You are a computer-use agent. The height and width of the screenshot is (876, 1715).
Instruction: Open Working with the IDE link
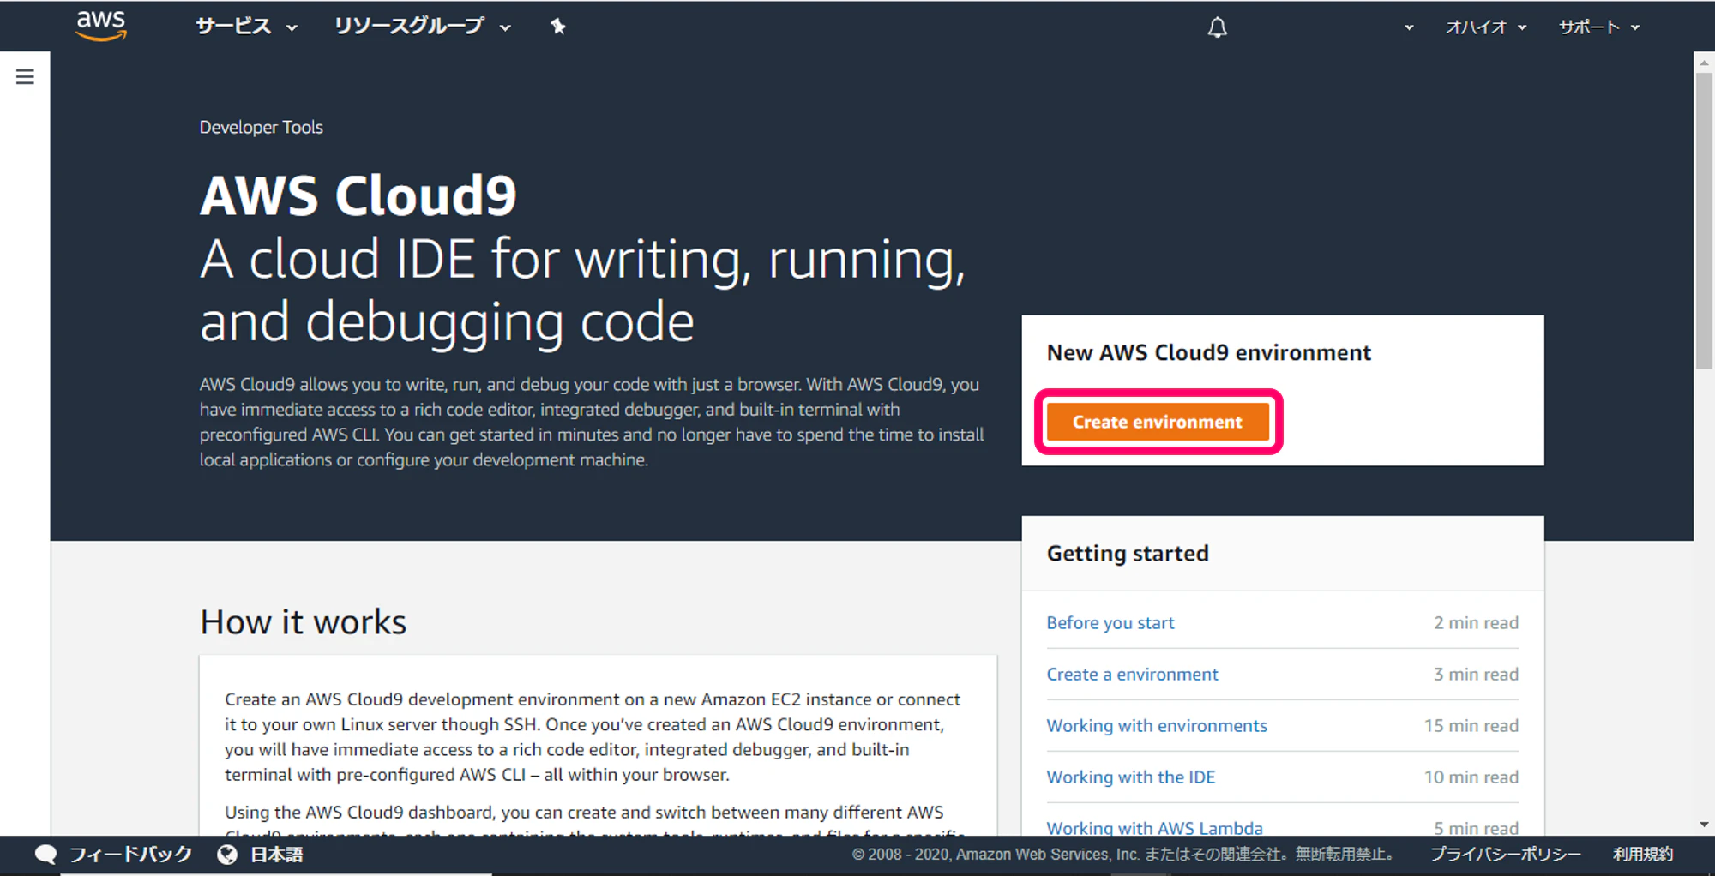click(x=1131, y=777)
